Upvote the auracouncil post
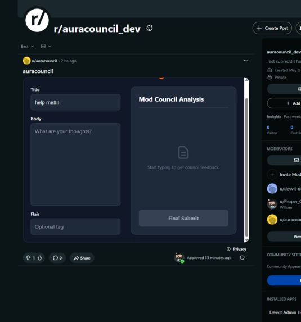 pyautogui.click(x=28, y=258)
